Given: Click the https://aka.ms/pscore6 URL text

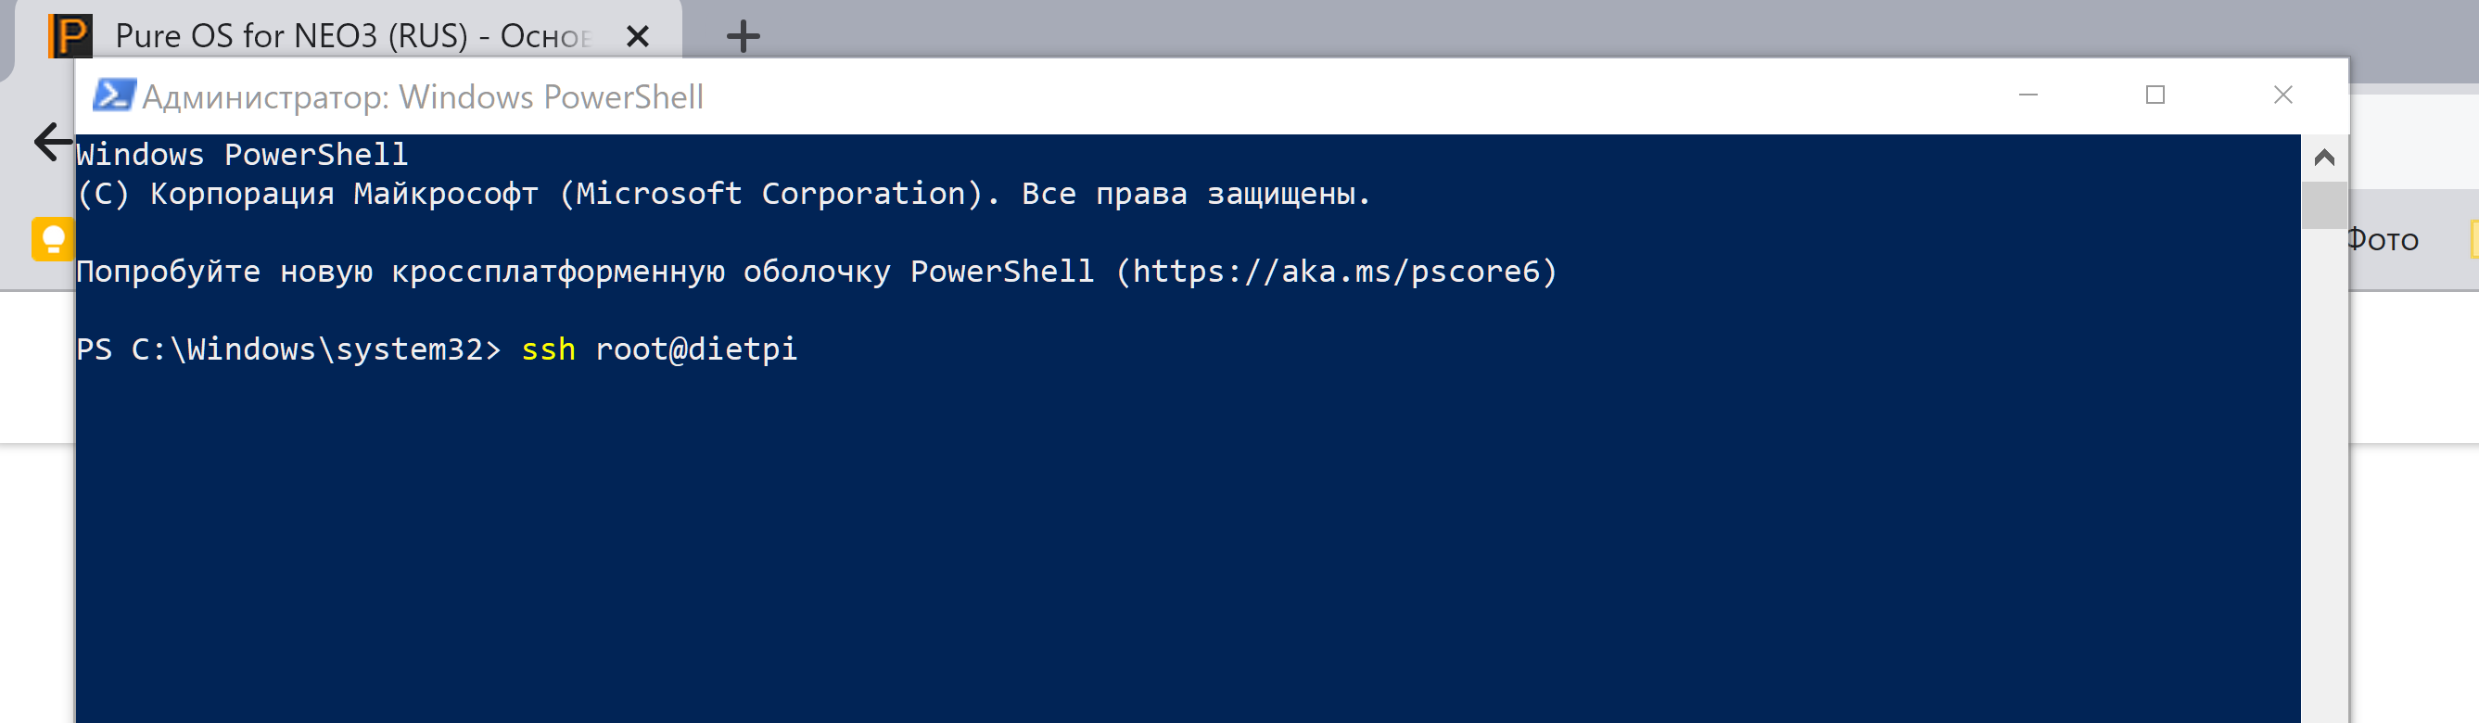Looking at the screenshot, I should (1336, 272).
